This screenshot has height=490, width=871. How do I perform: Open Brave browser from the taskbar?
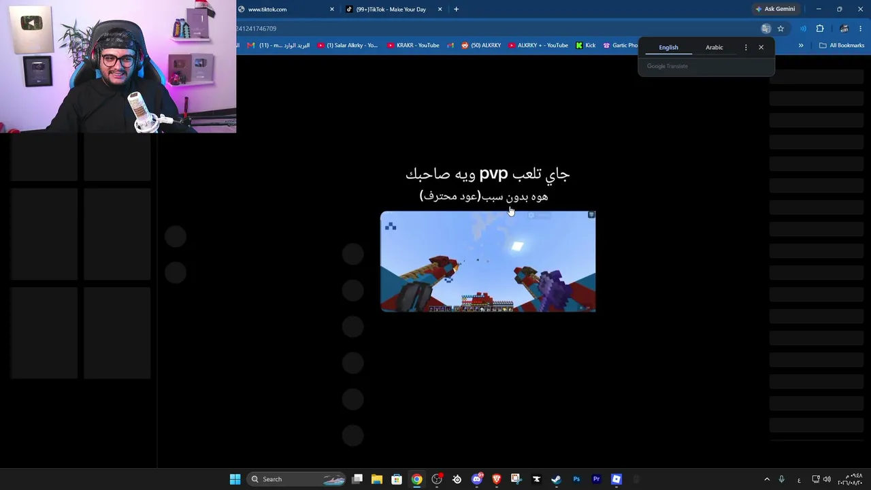point(497,479)
